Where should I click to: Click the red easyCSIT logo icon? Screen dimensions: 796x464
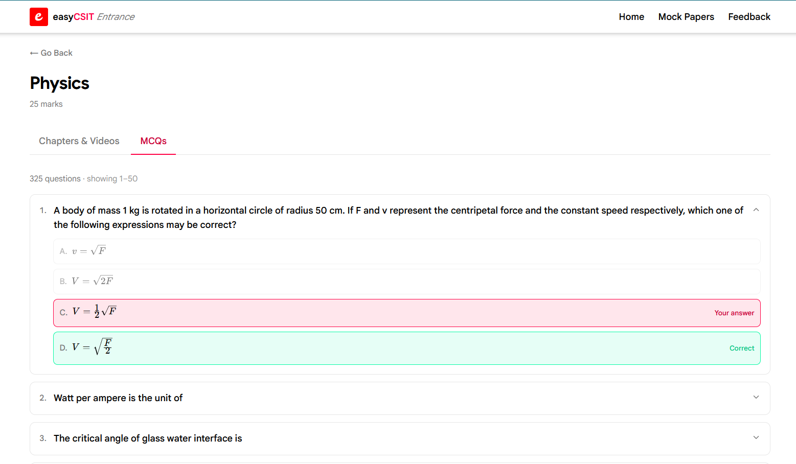[x=39, y=17]
